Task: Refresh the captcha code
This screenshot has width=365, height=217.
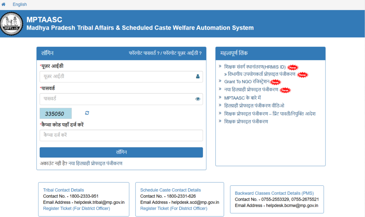Action: (x=87, y=113)
